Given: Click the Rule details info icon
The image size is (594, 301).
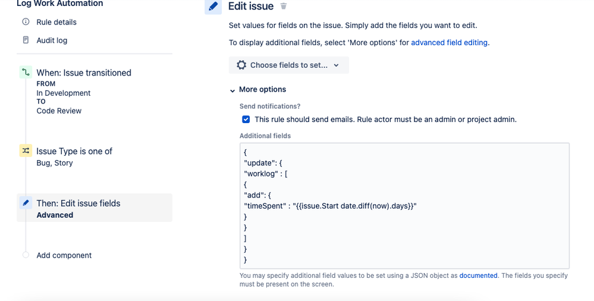Looking at the screenshot, I should click(26, 22).
